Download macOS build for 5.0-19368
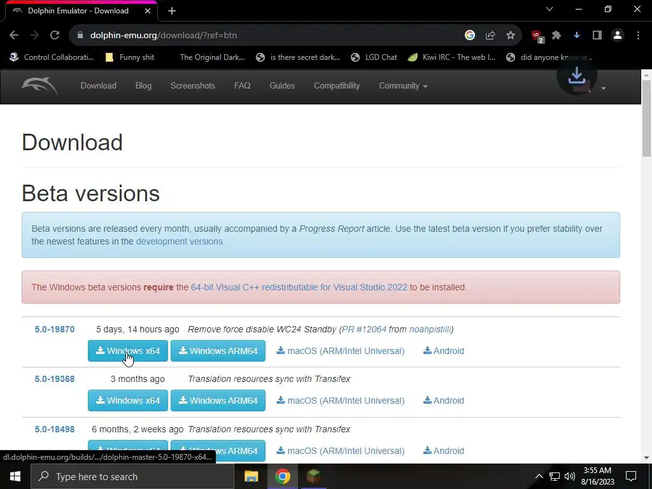Screen dimensions: 652x489 [x=341, y=400]
